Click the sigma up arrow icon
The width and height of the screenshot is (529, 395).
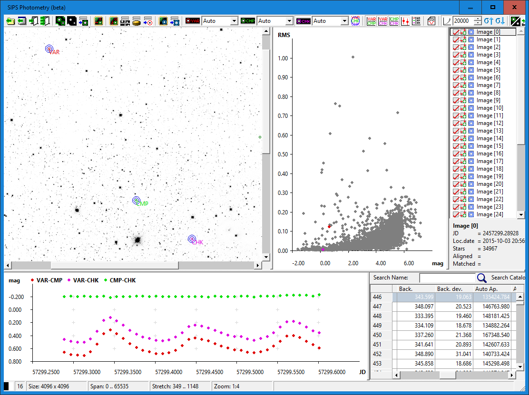(x=489, y=21)
